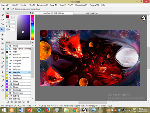Open the Herramienta(T) menu
150x113 pixels.
click(81, 5)
